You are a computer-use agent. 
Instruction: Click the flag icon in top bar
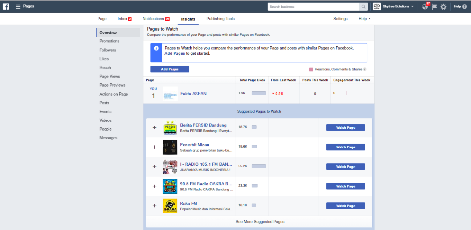point(434,6)
